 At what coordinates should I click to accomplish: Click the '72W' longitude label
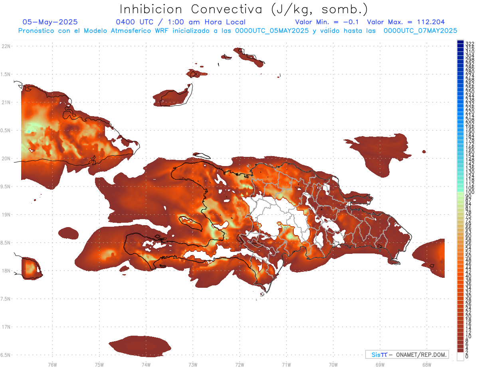(x=239, y=364)
